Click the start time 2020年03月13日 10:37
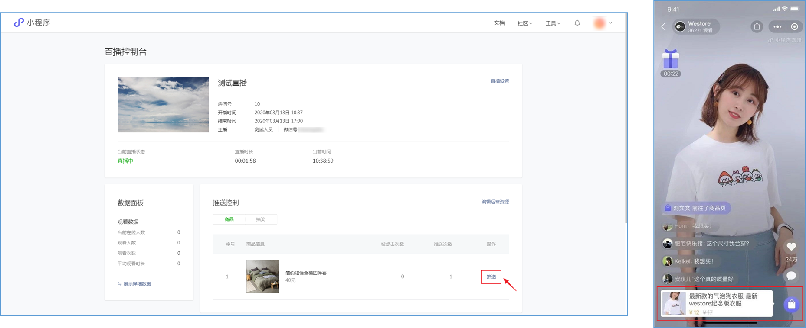The width and height of the screenshot is (806, 328). tap(278, 113)
